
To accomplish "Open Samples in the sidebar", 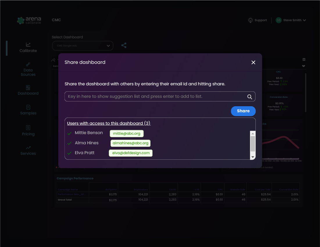I will coord(28,110).
